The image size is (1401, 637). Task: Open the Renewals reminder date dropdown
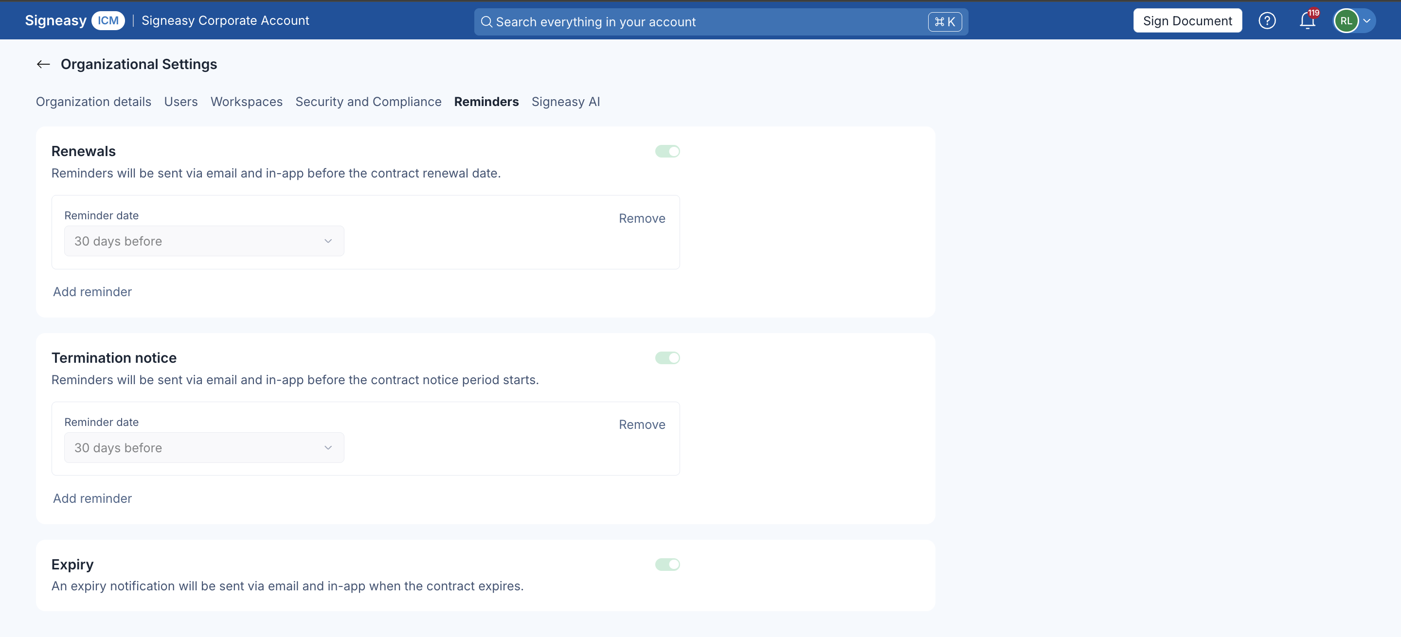point(204,241)
